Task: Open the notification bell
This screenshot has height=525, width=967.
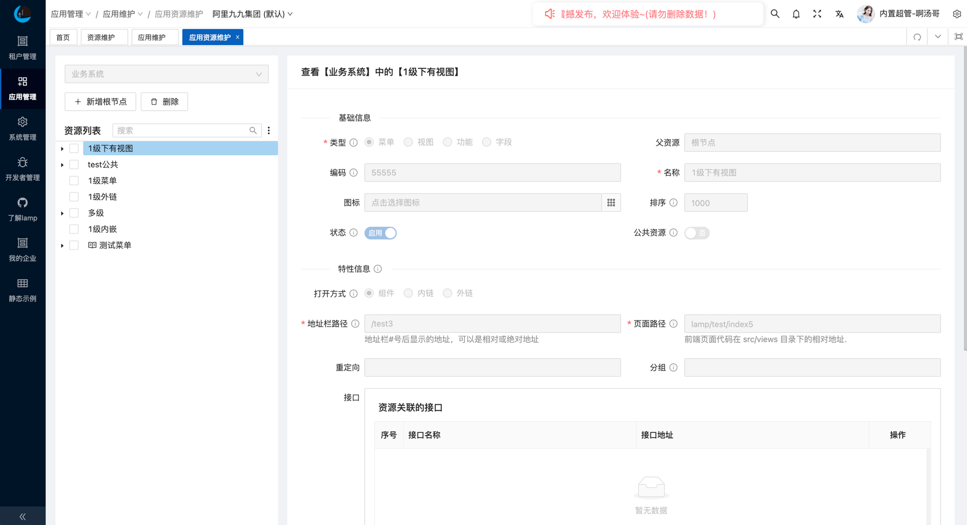Action: point(796,14)
